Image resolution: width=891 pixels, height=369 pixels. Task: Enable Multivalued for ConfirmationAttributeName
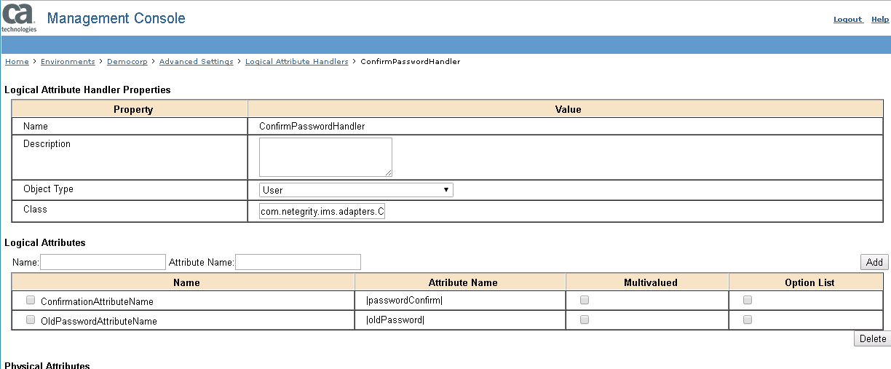pyautogui.click(x=585, y=300)
